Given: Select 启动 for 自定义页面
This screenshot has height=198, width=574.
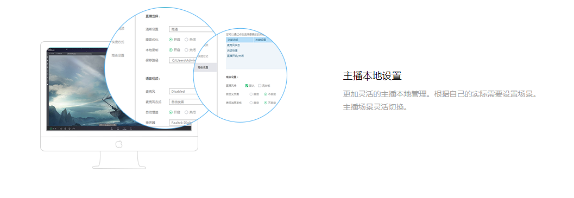Looking at the screenshot, I should coord(251,94).
